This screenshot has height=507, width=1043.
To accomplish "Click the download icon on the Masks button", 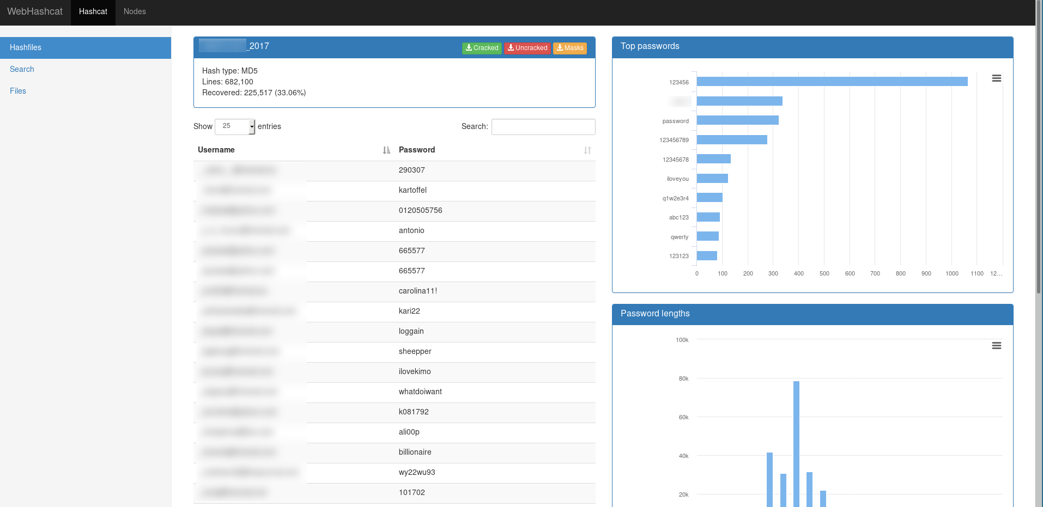I will click(561, 48).
